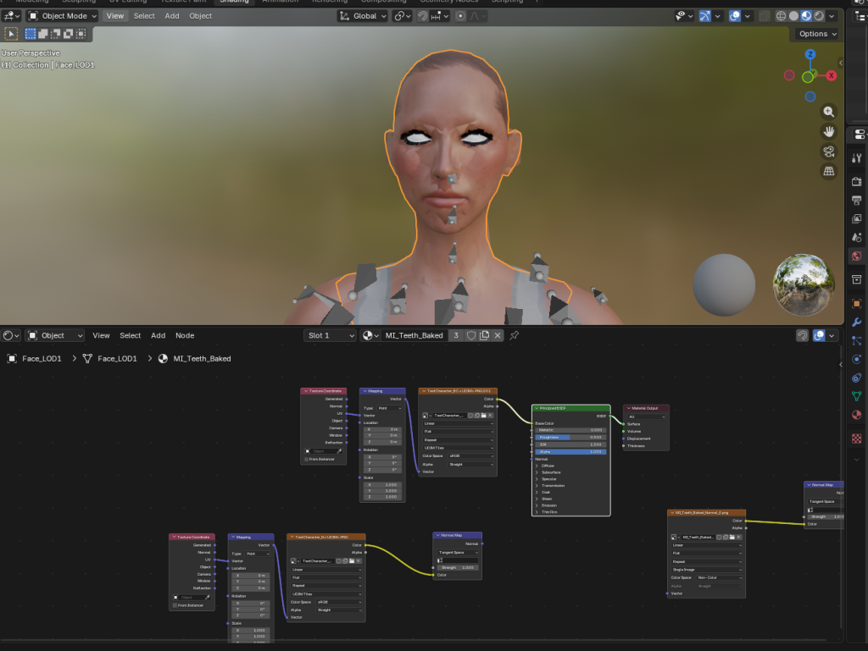868x651 pixels.
Task: Pin the material with the pin icon
Action: (514, 335)
